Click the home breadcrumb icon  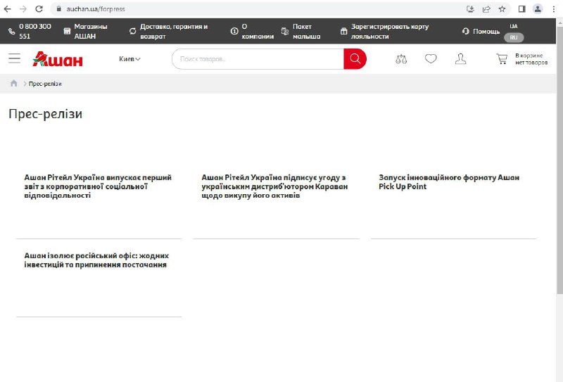(x=13, y=83)
